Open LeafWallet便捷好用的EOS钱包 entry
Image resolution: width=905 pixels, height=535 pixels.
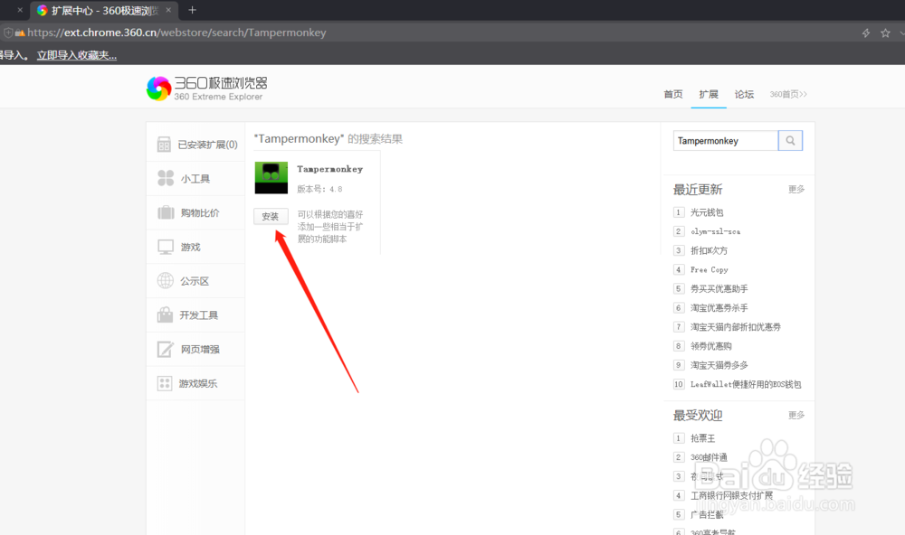point(746,384)
